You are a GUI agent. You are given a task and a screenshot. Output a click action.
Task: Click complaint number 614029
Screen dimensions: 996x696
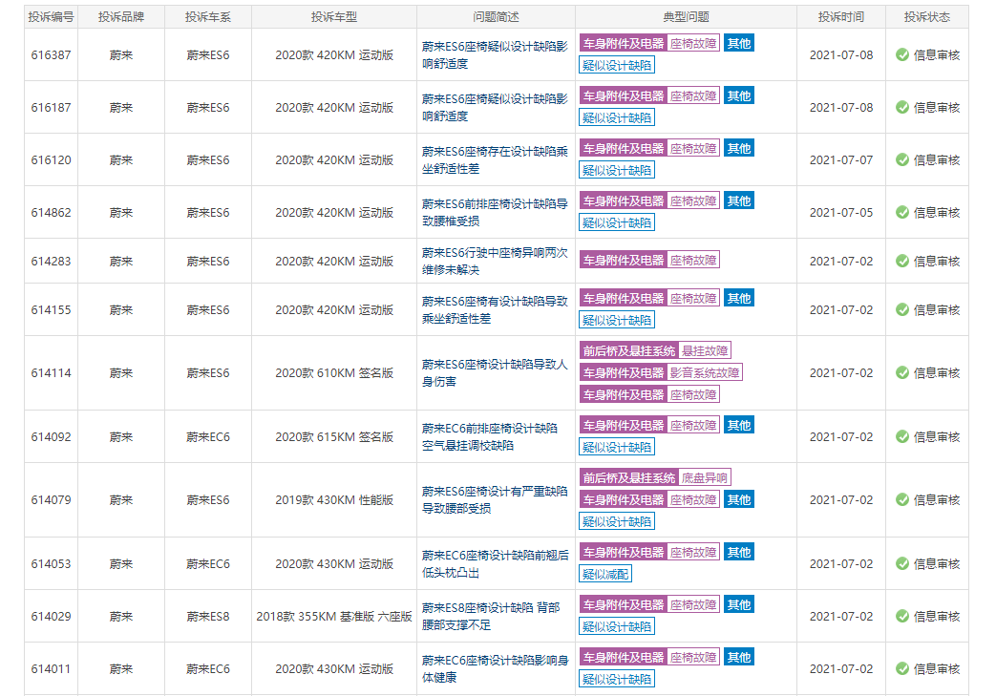pos(51,616)
